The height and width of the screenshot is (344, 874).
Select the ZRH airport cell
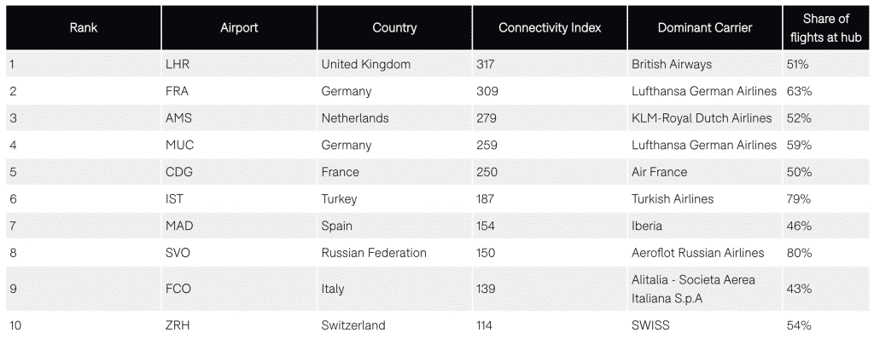point(239,325)
